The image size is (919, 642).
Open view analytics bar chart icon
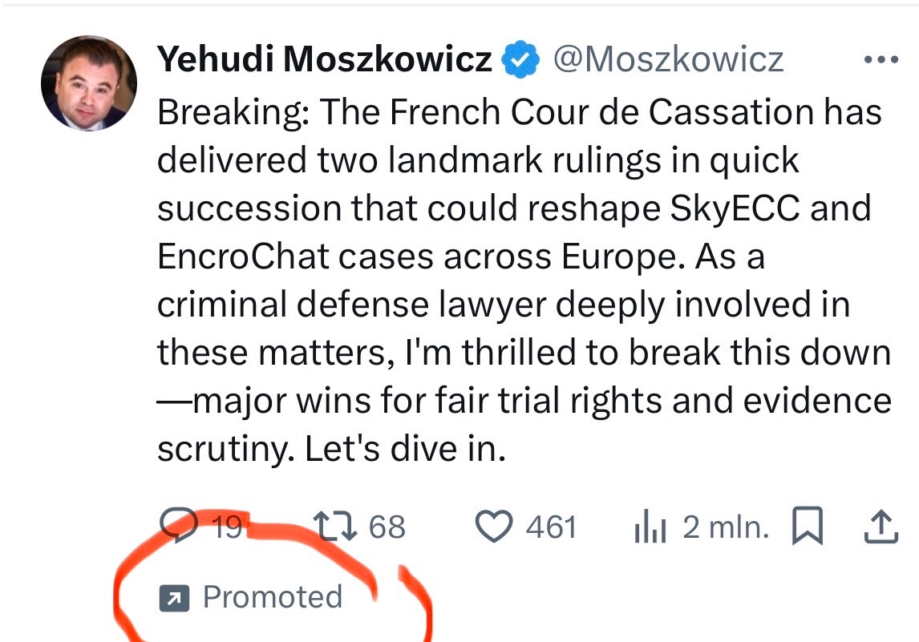(x=650, y=527)
